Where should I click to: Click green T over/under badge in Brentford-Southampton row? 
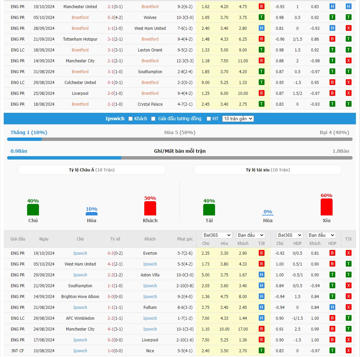(348, 71)
